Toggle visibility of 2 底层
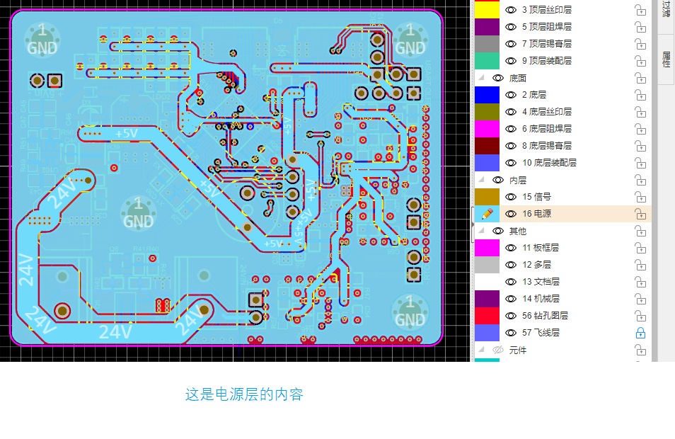675x439 pixels. point(511,95)
